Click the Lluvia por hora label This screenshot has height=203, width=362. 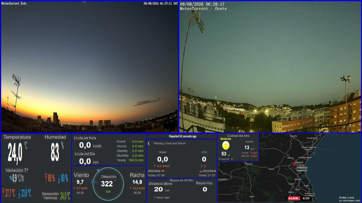click(85, 138)
